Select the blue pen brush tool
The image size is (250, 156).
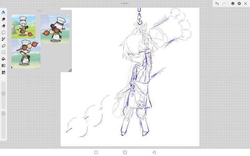point(3,12)
